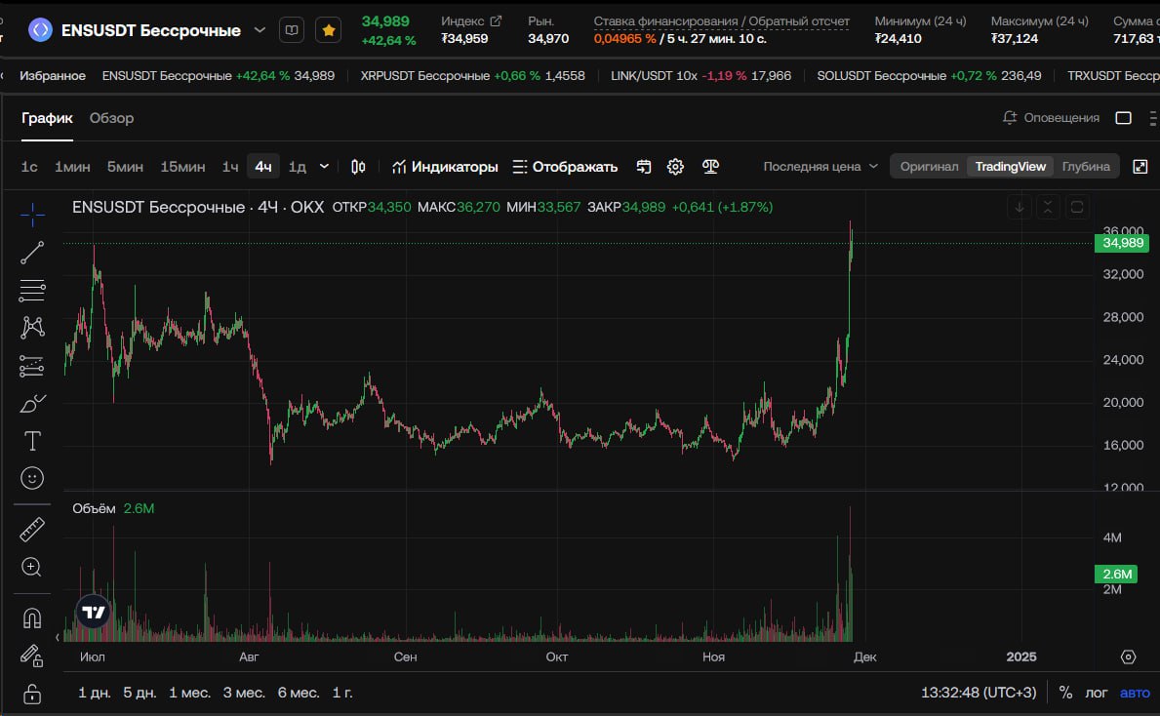
Task: Open the Отображать display options
Action: tap(565, 167)
